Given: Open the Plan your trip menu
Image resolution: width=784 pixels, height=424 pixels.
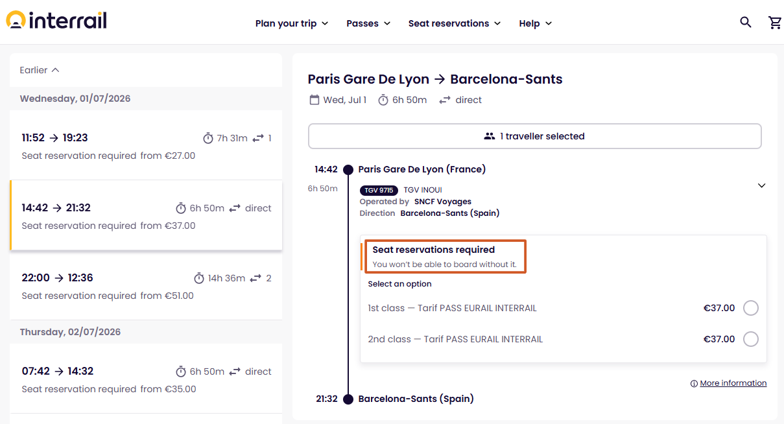Looking at the screenshot, I should 292,23.
